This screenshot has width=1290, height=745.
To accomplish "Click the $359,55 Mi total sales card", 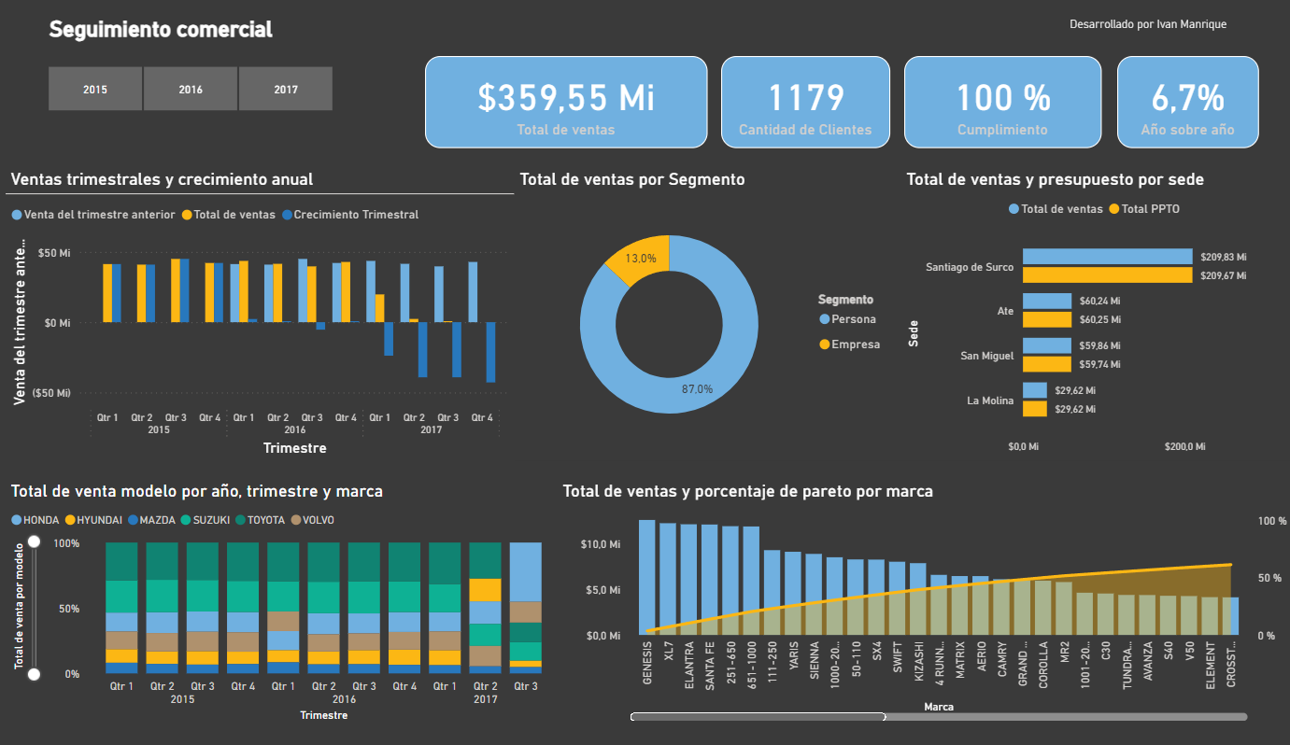I will [x=566, y=102].
